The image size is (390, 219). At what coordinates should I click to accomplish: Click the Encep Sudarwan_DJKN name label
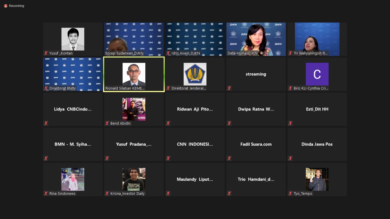[x=124, y=53]
